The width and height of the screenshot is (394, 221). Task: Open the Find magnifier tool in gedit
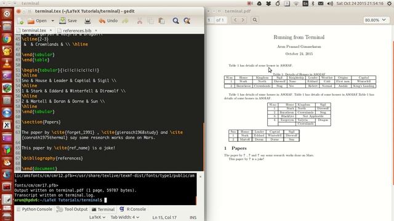click(x=175, y=21)
